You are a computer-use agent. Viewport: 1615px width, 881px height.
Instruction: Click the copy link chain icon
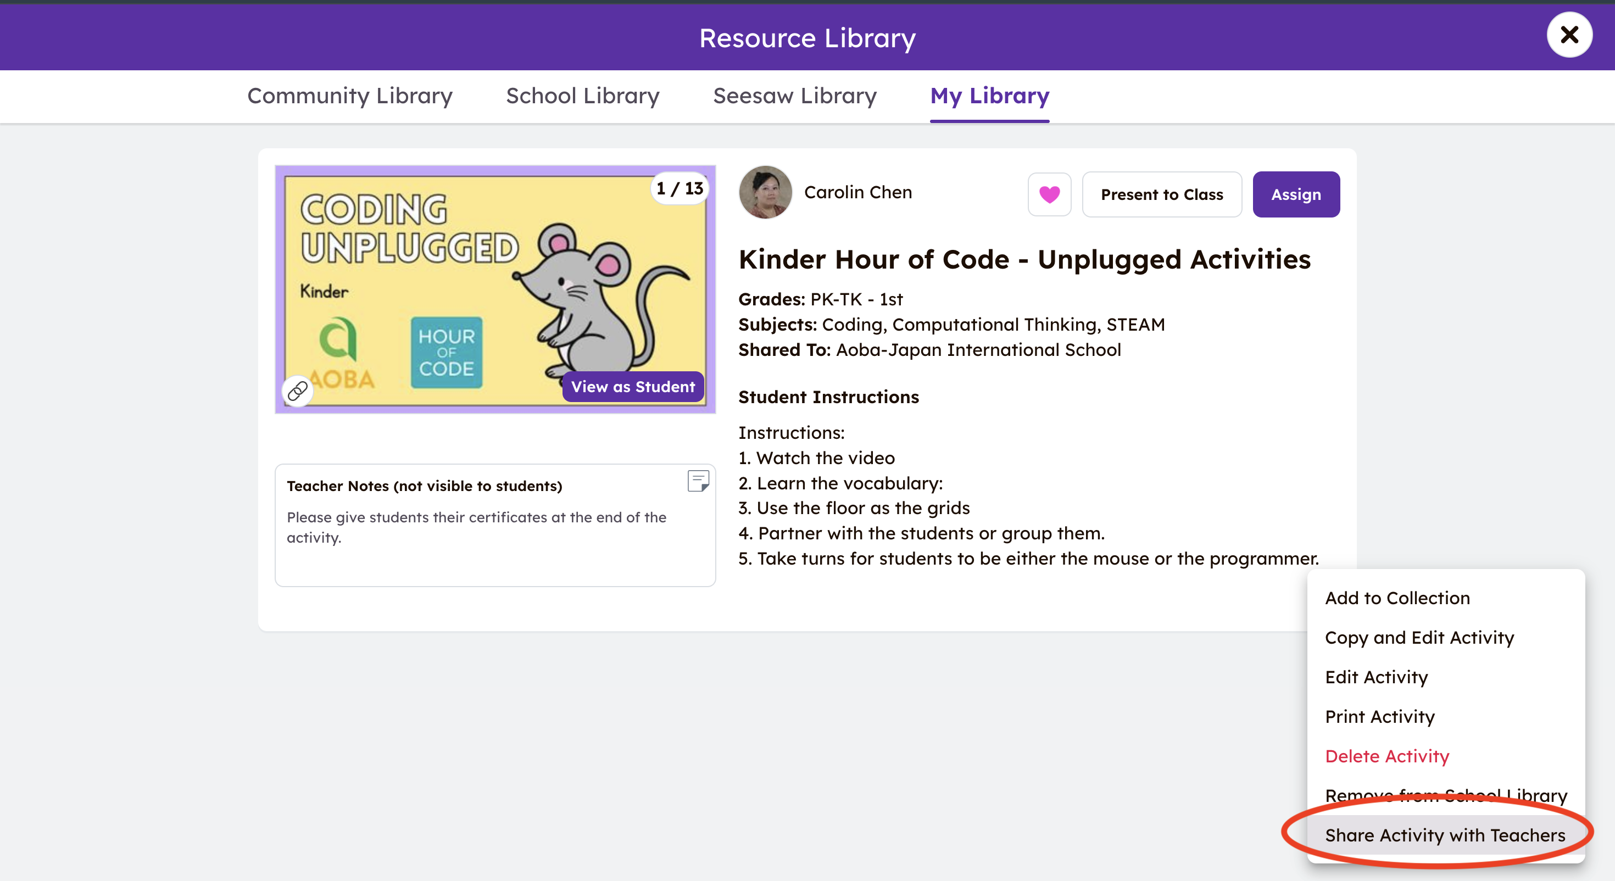297,391
